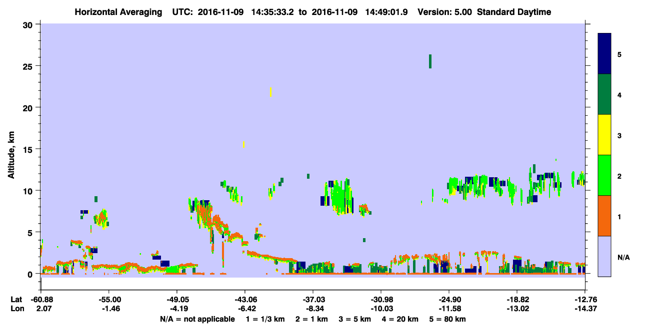Click the 'Lon' axis row label

pos(16,309)
